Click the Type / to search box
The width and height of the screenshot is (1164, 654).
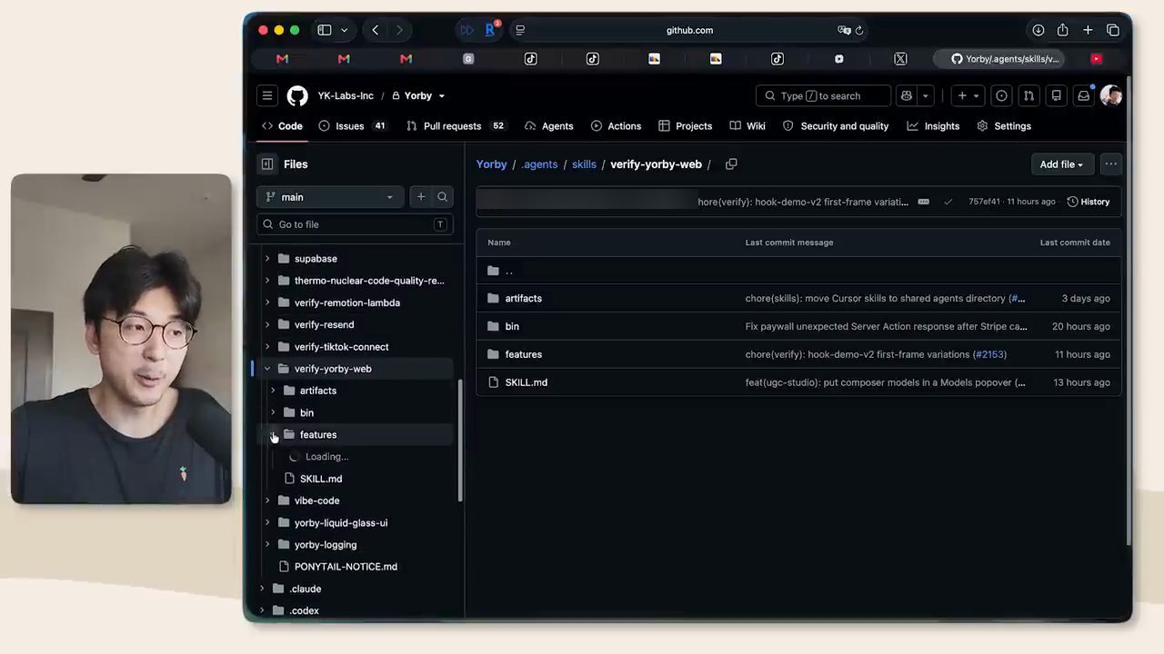tap(823, 95)
